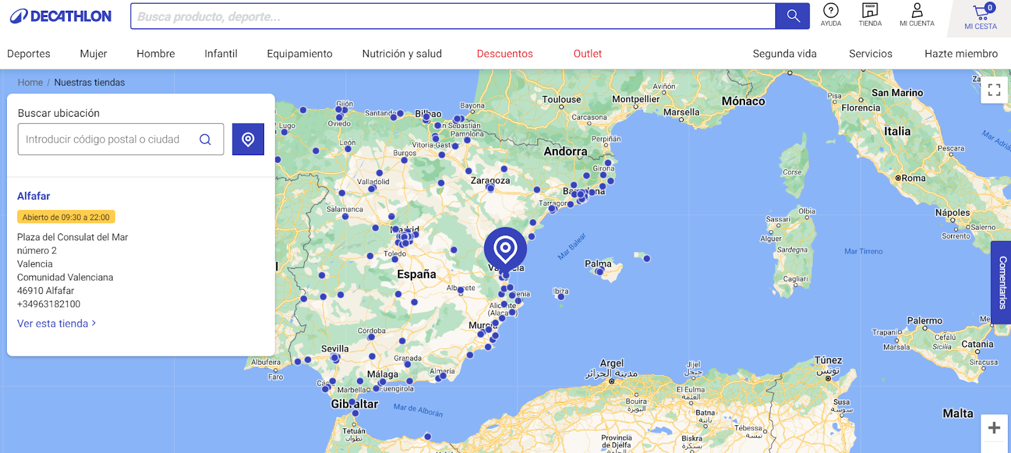The height and width of the screenshot is (453, 1011).
Task: Click the location search magnifier icon
Action: tap(205, 139)
